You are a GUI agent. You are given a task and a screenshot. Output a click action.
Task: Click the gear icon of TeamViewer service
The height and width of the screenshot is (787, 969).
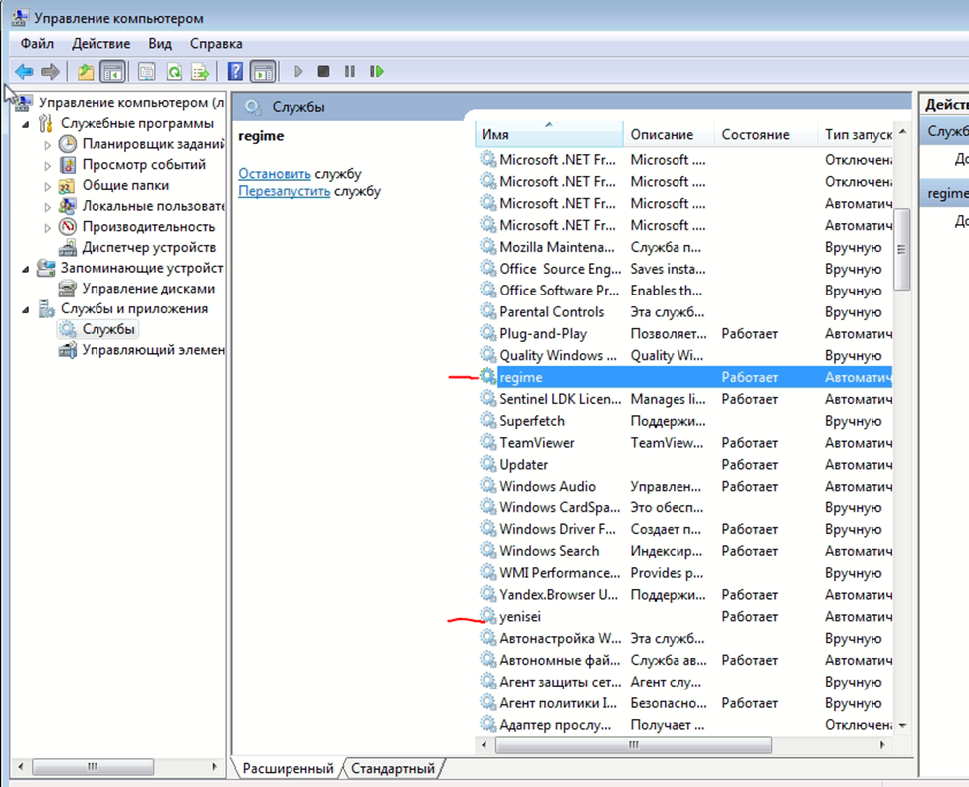click(488, 442)
